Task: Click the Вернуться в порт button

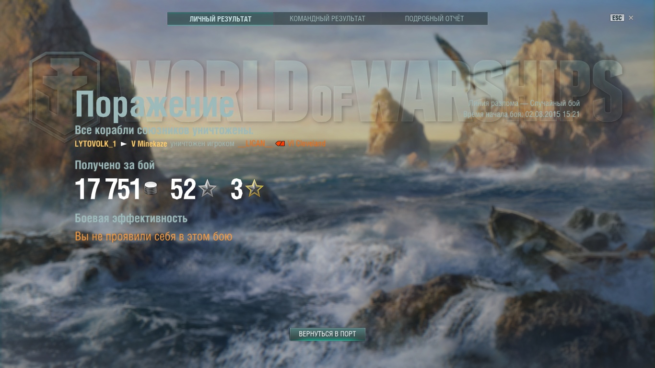Action: [x=327, y=334]
